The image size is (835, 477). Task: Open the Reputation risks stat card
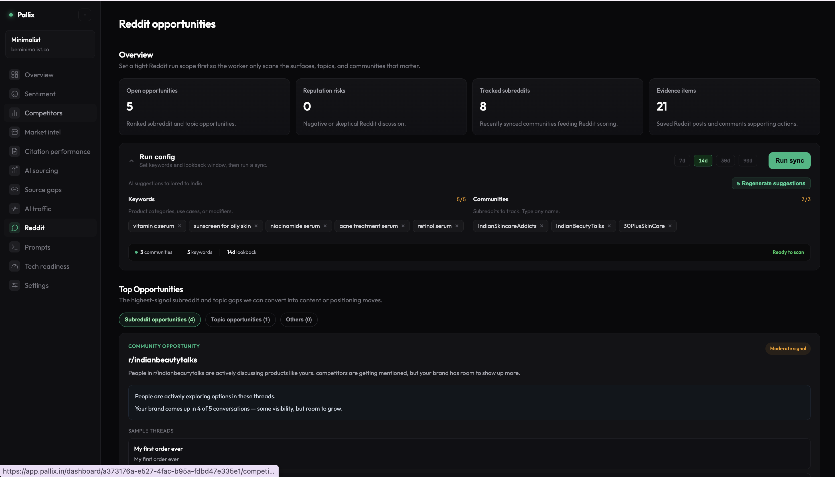tap(381, 107)
